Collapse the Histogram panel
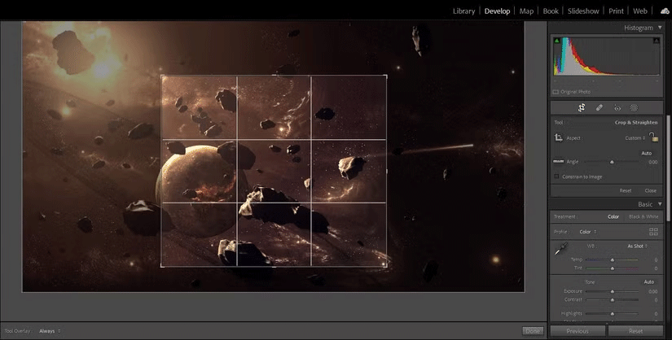 click(660, 28)
